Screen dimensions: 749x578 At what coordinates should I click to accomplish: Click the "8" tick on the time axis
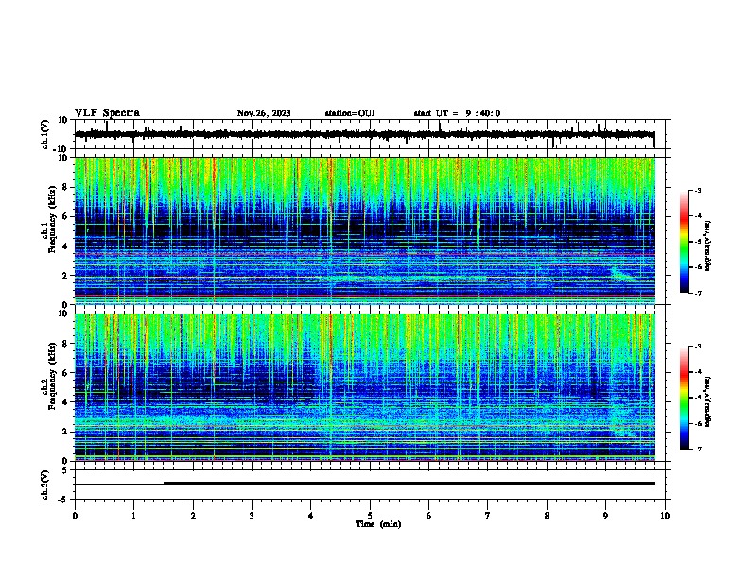pos(547,516)
